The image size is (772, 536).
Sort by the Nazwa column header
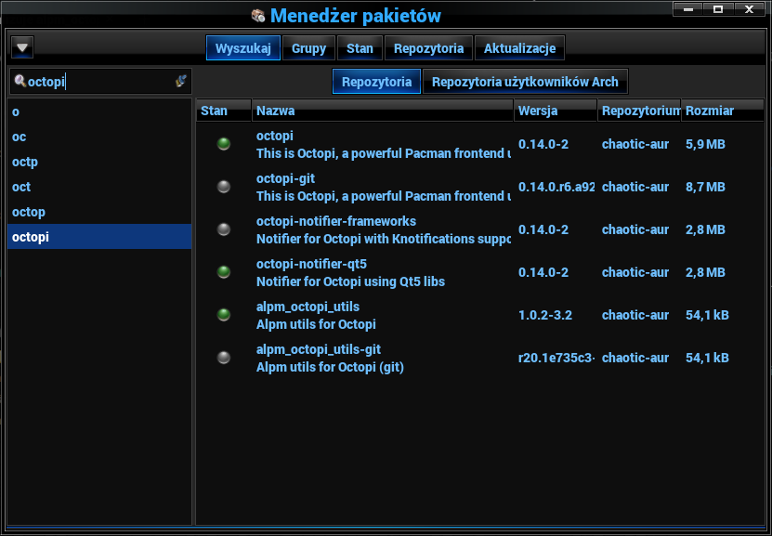(x=383, y=111)
